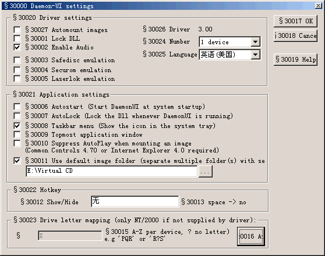The image size is (325, 256).
Task: Click the E:\Virtual CD folder field
Action: 111,171
